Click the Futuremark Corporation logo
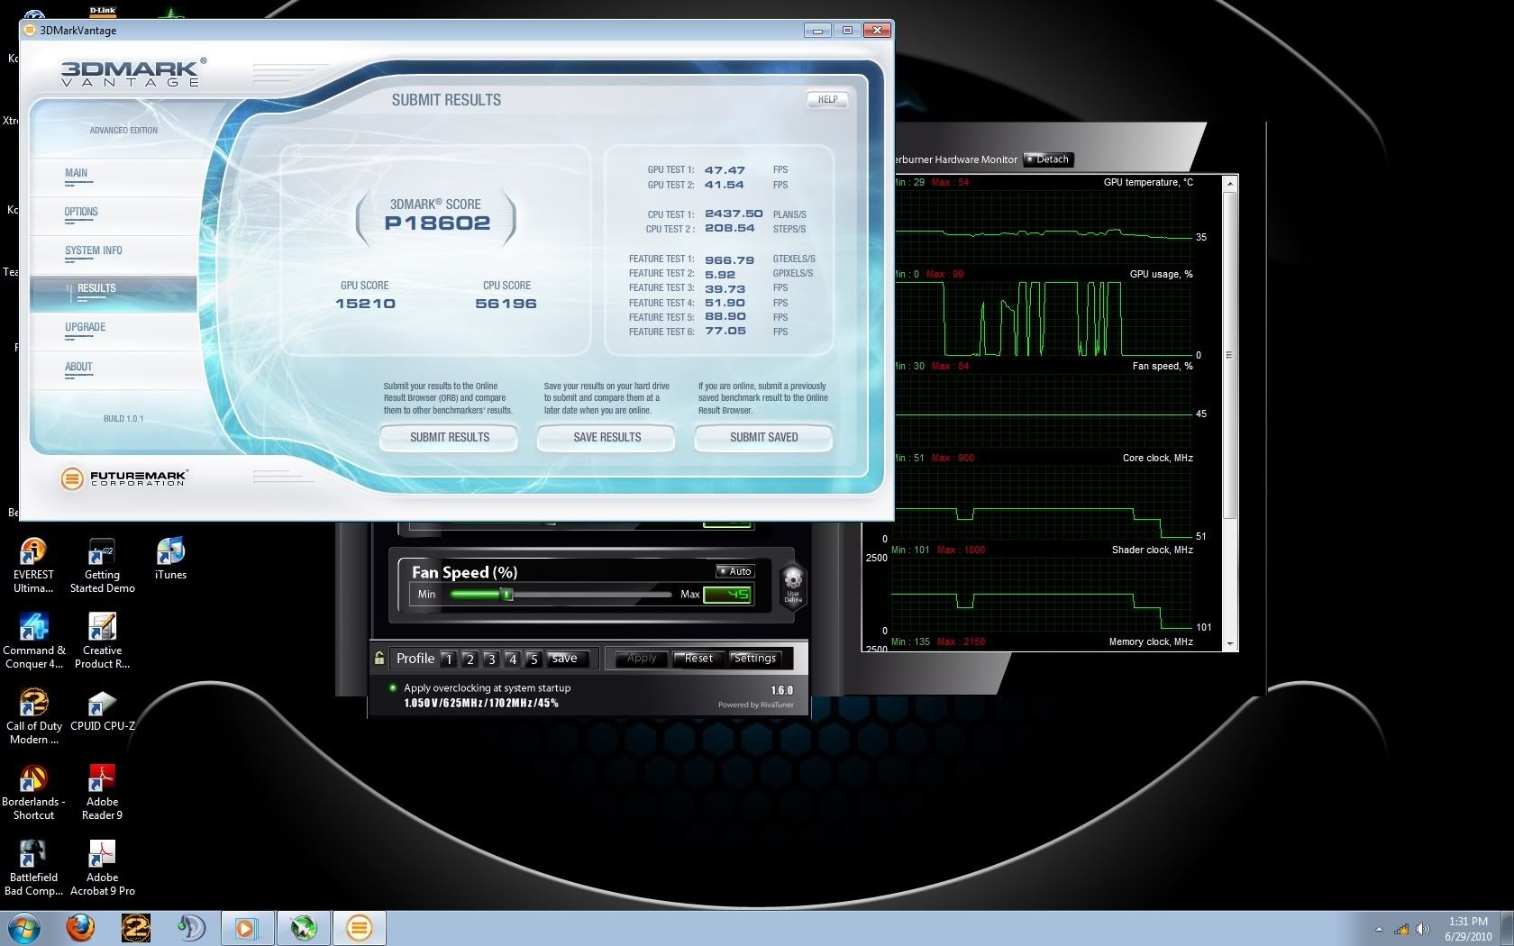Image resolution: width=1514 pixels, height=946 pixels. point(124,478)
